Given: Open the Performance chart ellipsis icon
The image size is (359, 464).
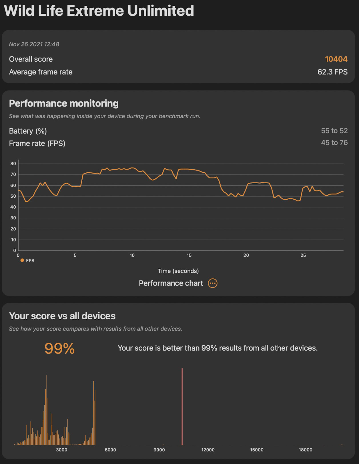Looking at the screenshot, I should click(x=213, y=283).
